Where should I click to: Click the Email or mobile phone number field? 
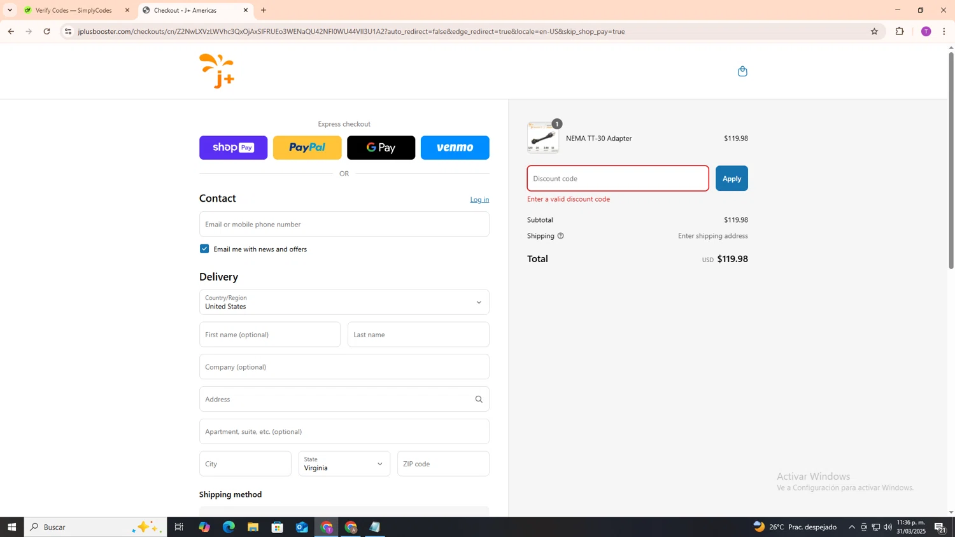pyautogui.click(x=344, y=224)
